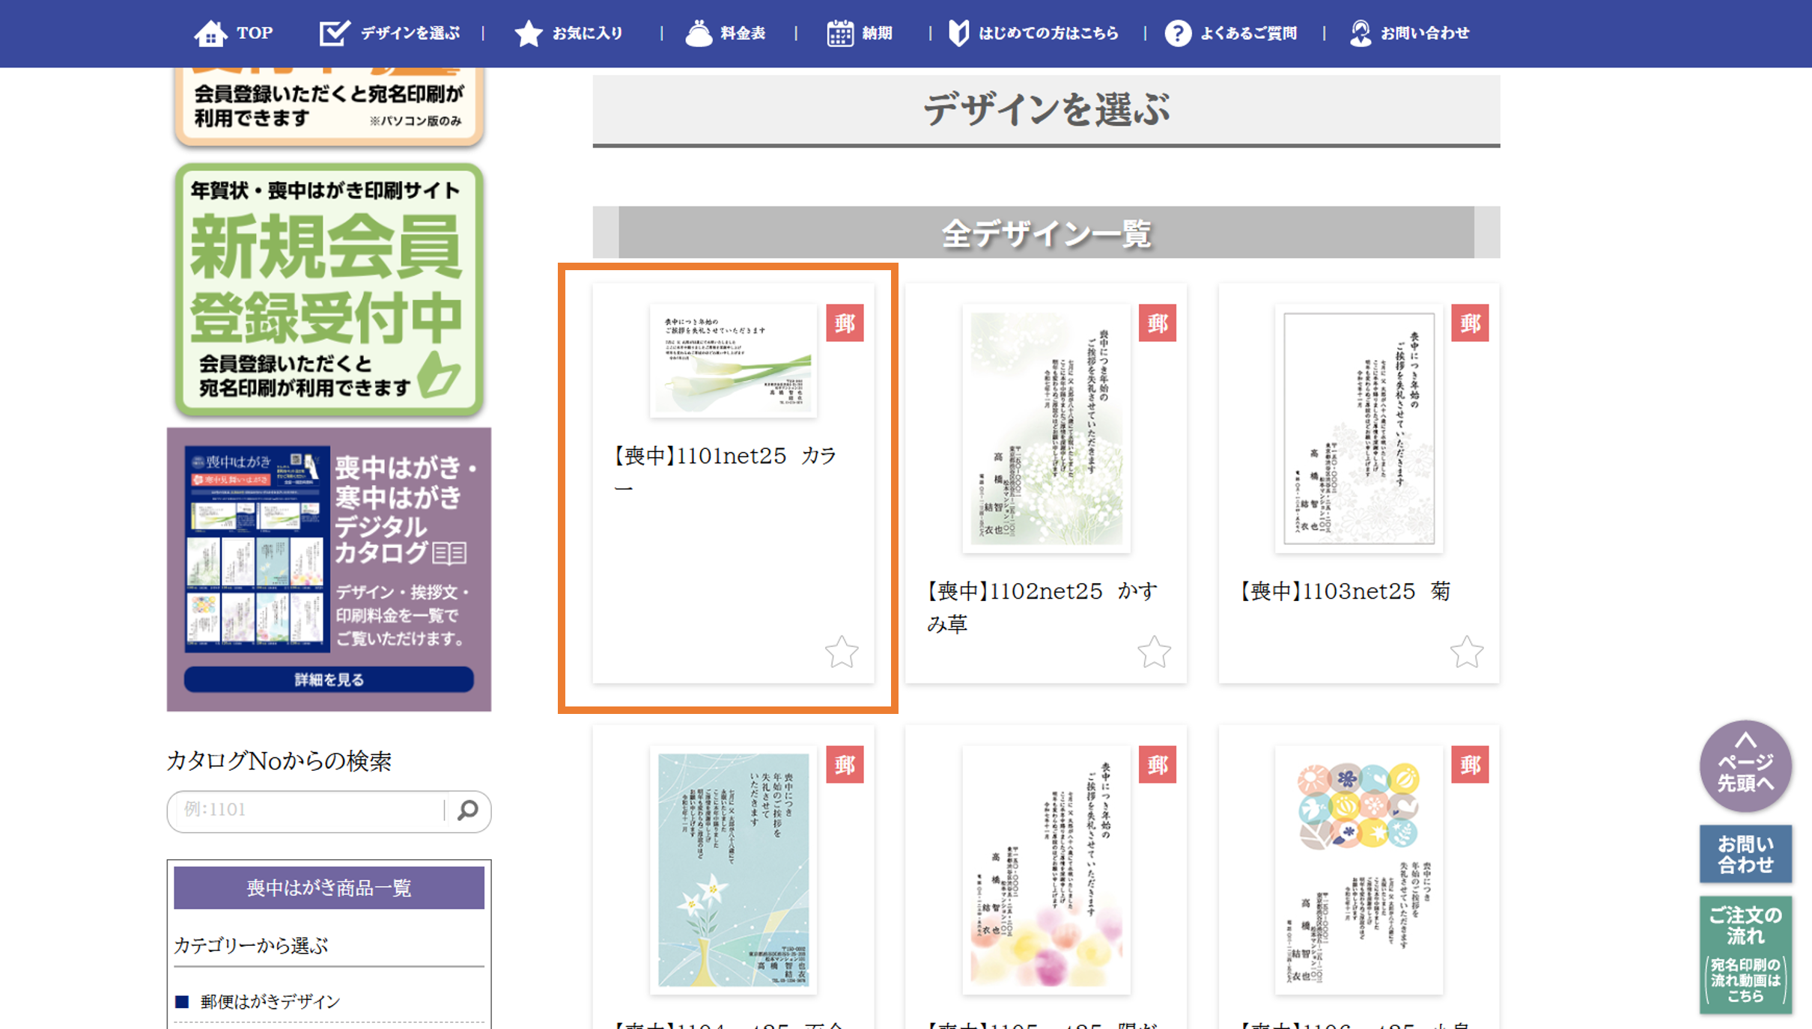The image size is (1812, 1029).
Task: Click the 喪中はがき商品一覧 header
Action: tap(329, 888)
